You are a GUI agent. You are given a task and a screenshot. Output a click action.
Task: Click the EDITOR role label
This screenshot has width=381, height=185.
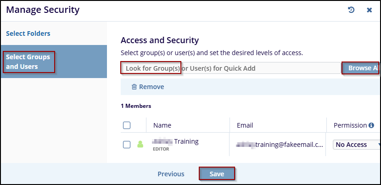(161, 149)
